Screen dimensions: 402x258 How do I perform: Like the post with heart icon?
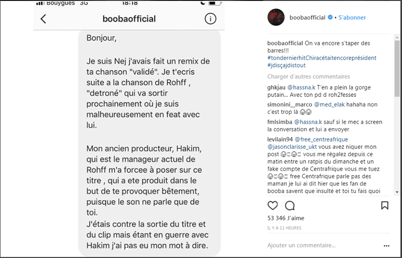pyautogui.click(x=272, y=206)
